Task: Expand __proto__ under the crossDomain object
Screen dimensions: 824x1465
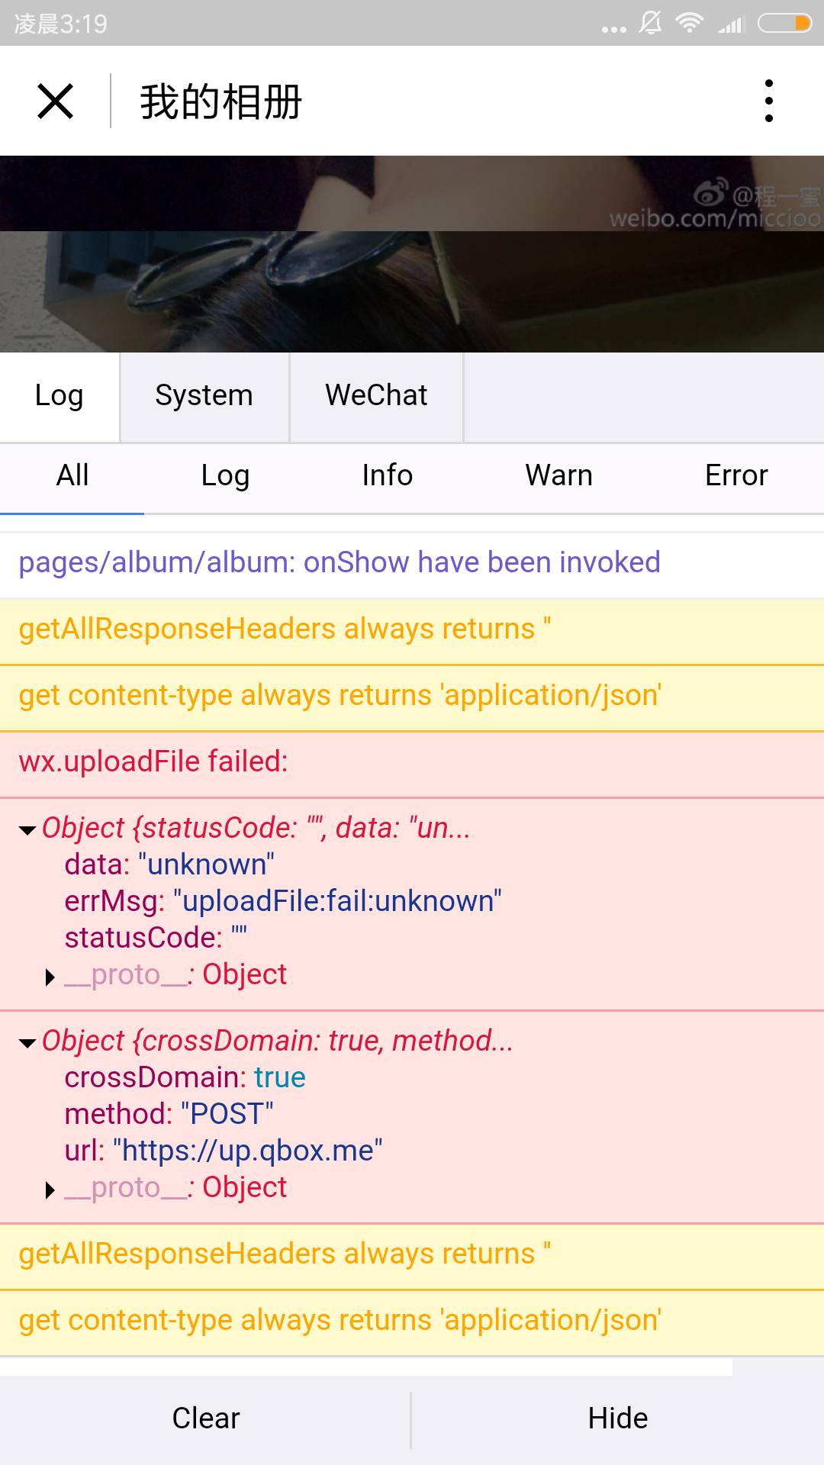Action: 50,1190
